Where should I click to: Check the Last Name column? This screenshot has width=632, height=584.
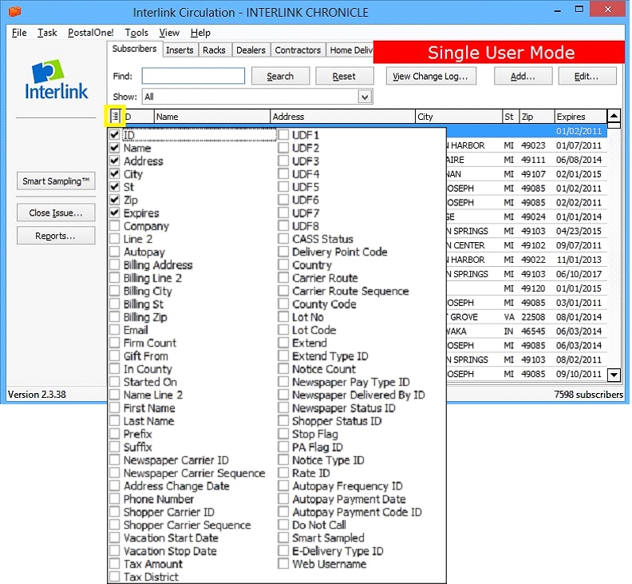tap(114, 421)
